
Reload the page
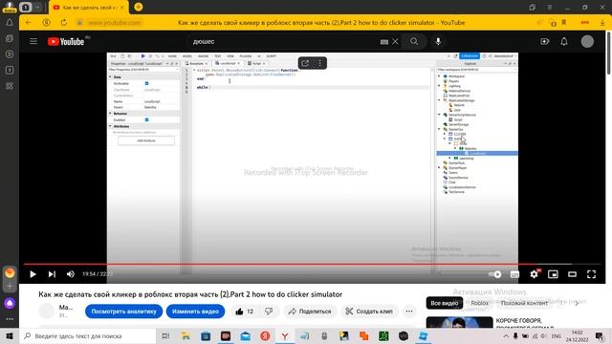[64, 23]
